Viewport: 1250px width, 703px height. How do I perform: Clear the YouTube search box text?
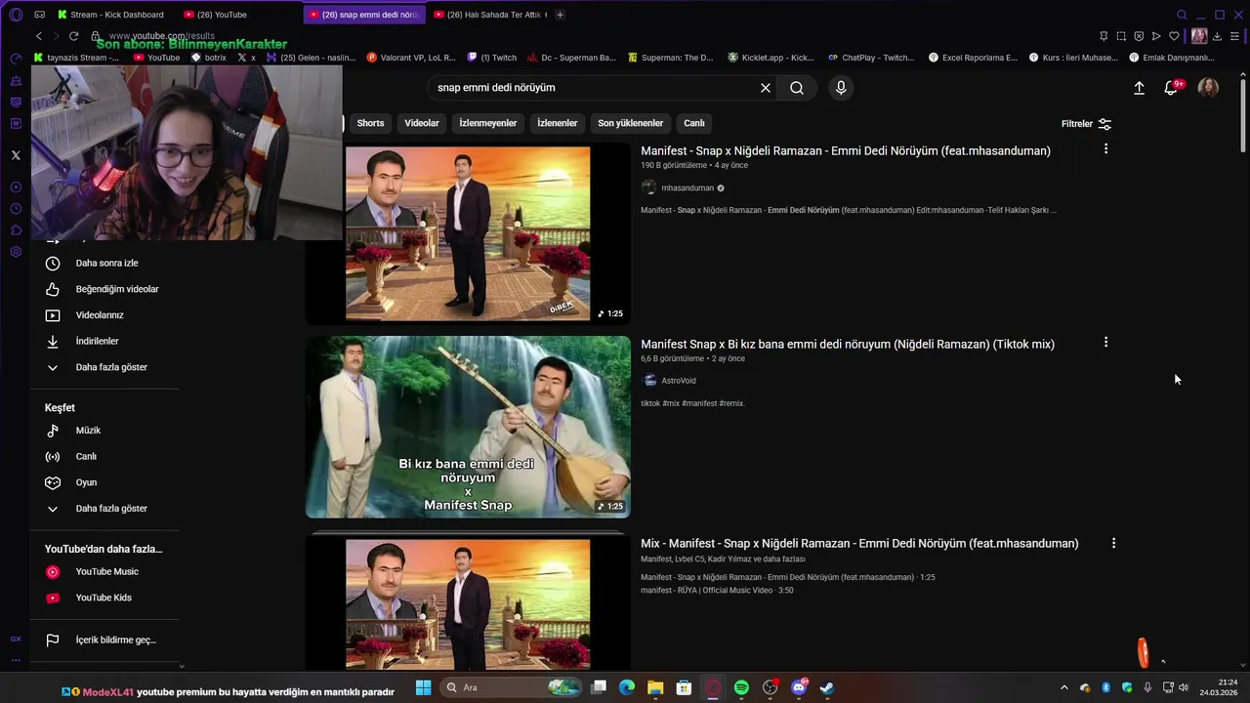coord(766,88)
